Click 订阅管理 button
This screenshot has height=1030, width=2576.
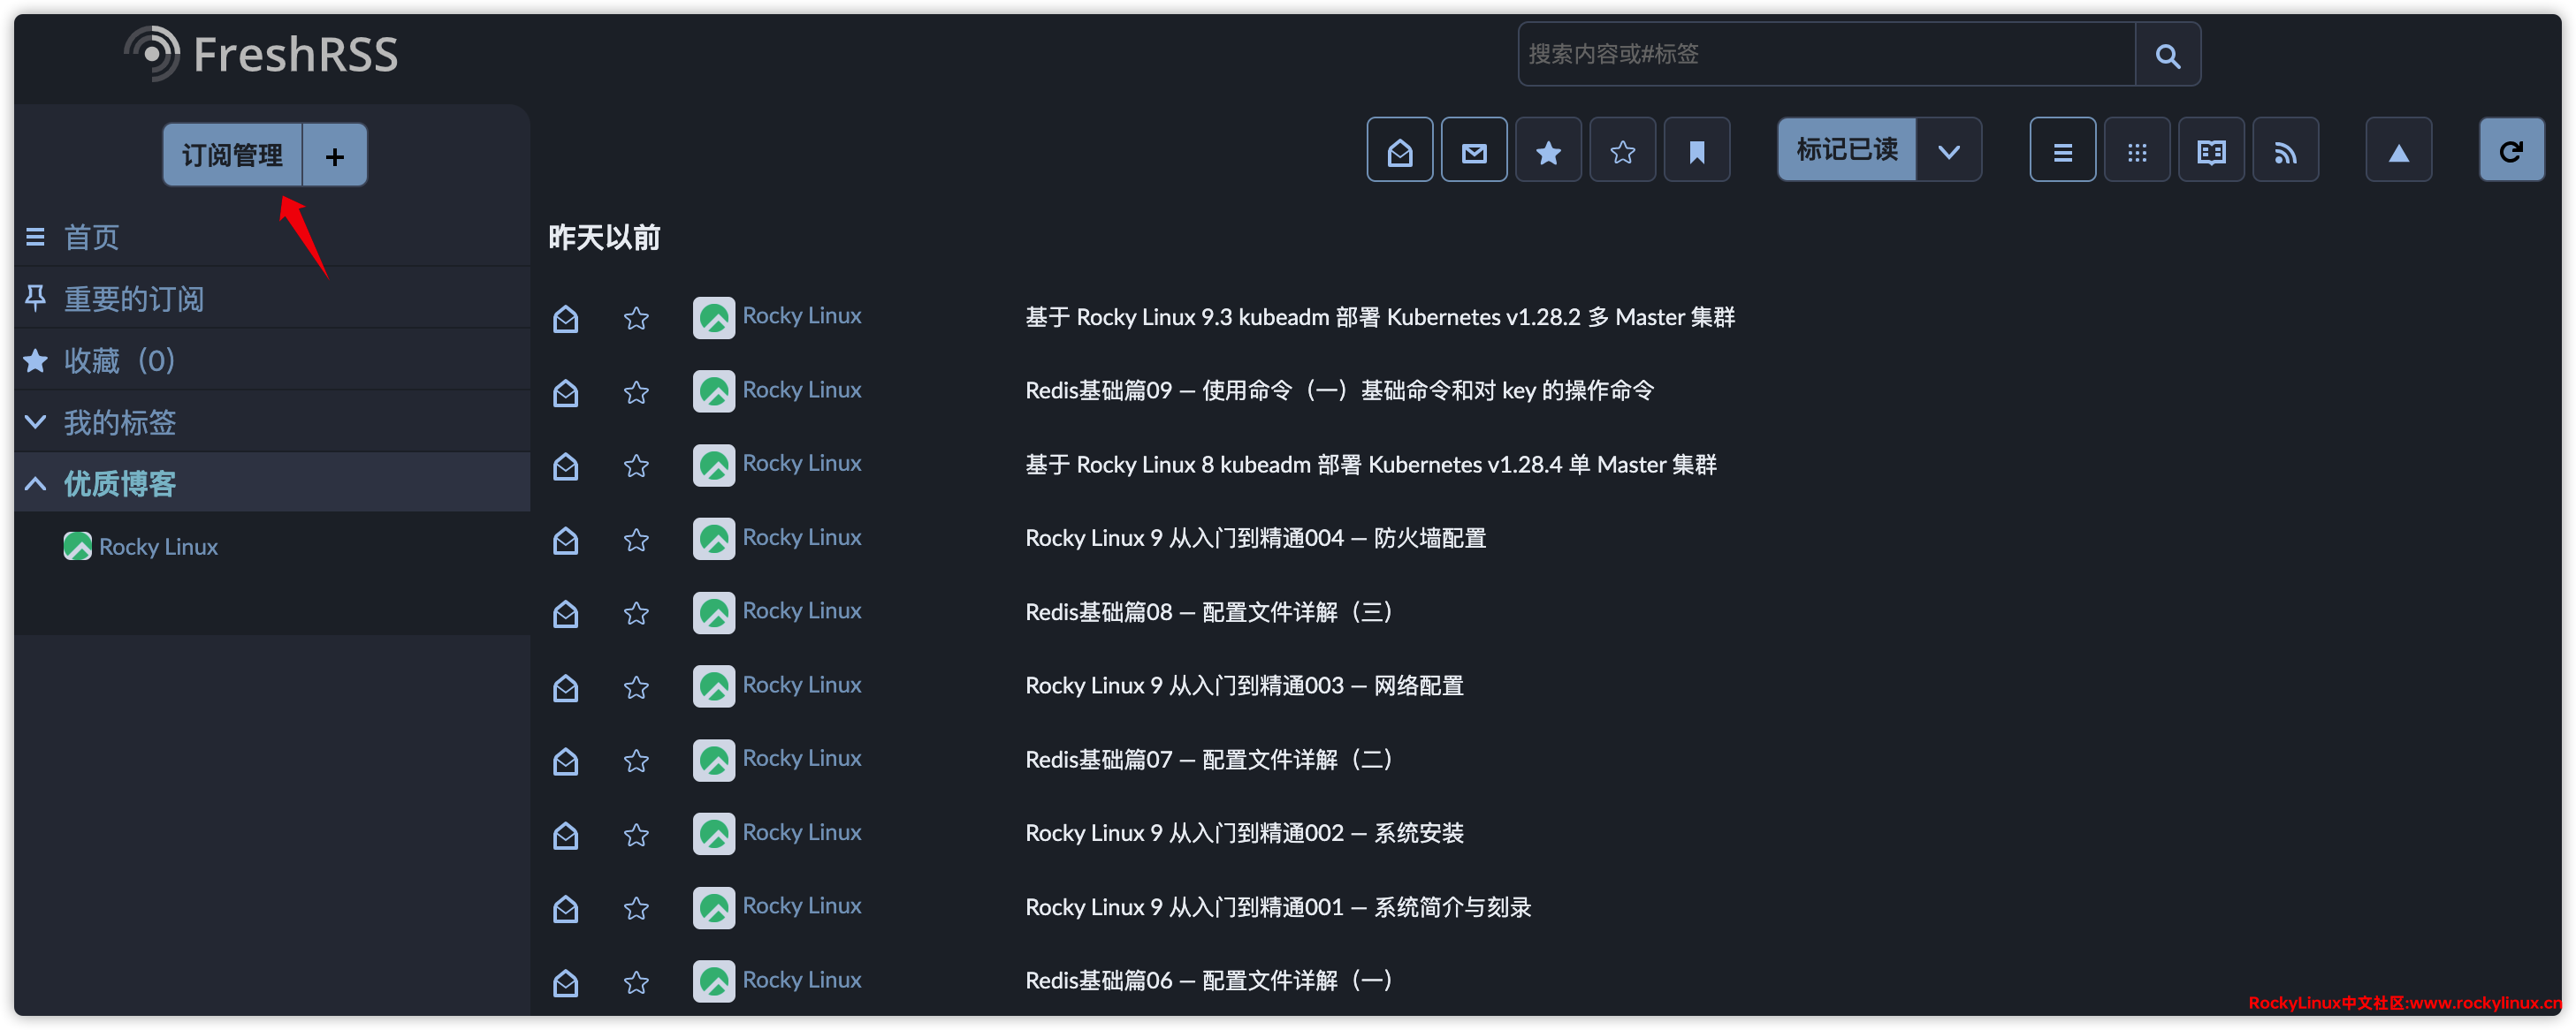232,155
